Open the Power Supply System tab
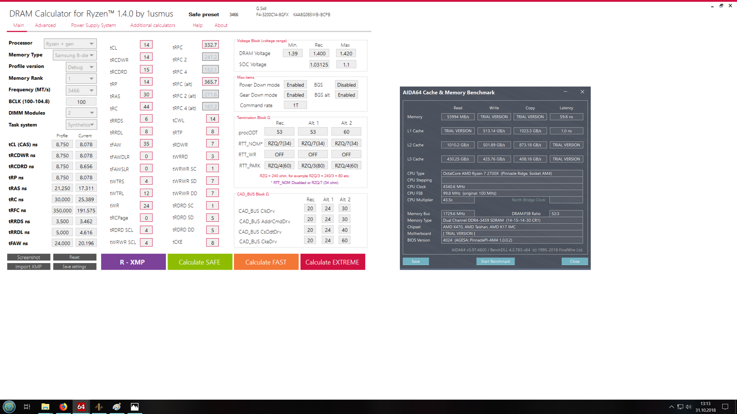 click(93, 25)
